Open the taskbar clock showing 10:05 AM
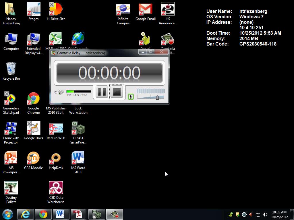The height and width of the screenshot is (220, 294). (x=279, y=215)
